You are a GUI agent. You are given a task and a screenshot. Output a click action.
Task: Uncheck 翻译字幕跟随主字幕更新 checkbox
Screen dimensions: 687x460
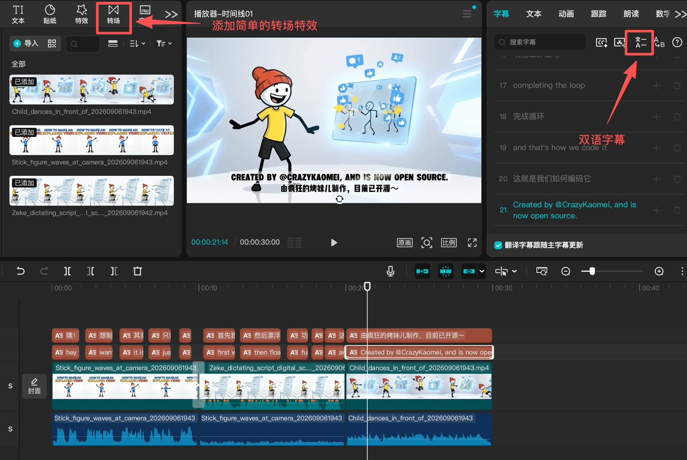click(x=498, y=245)
